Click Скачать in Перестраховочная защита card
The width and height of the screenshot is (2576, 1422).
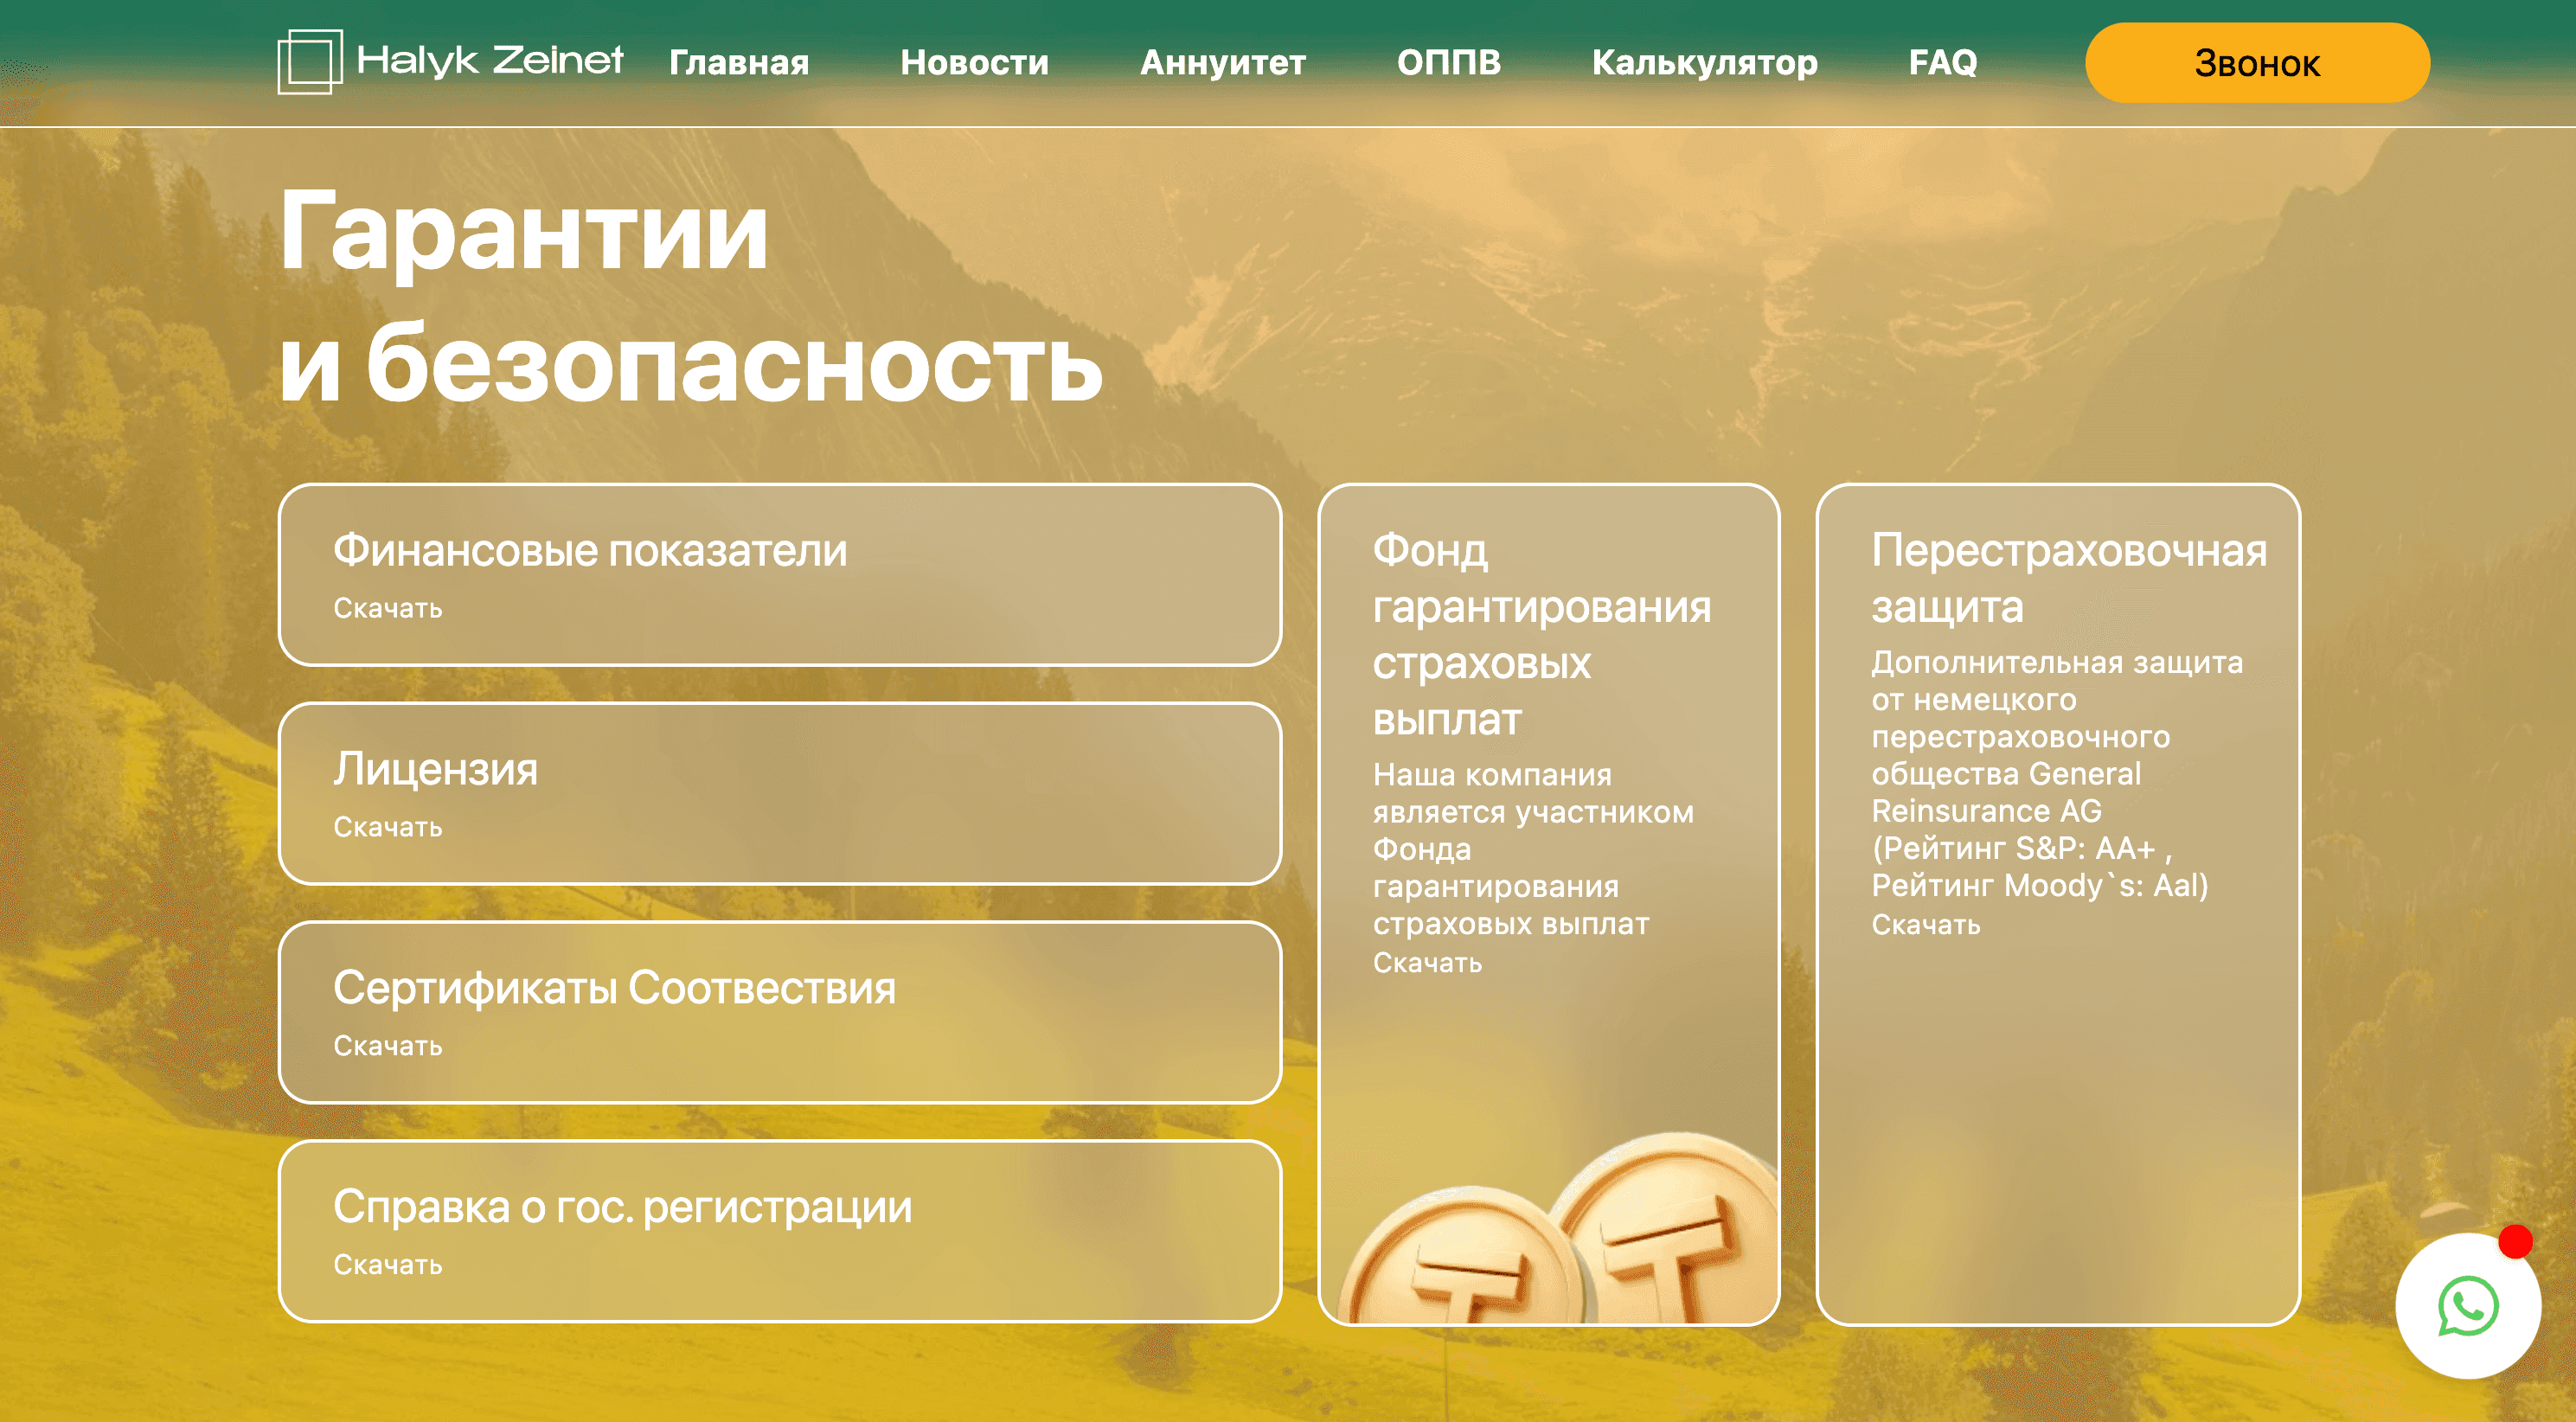point(1925,925)
